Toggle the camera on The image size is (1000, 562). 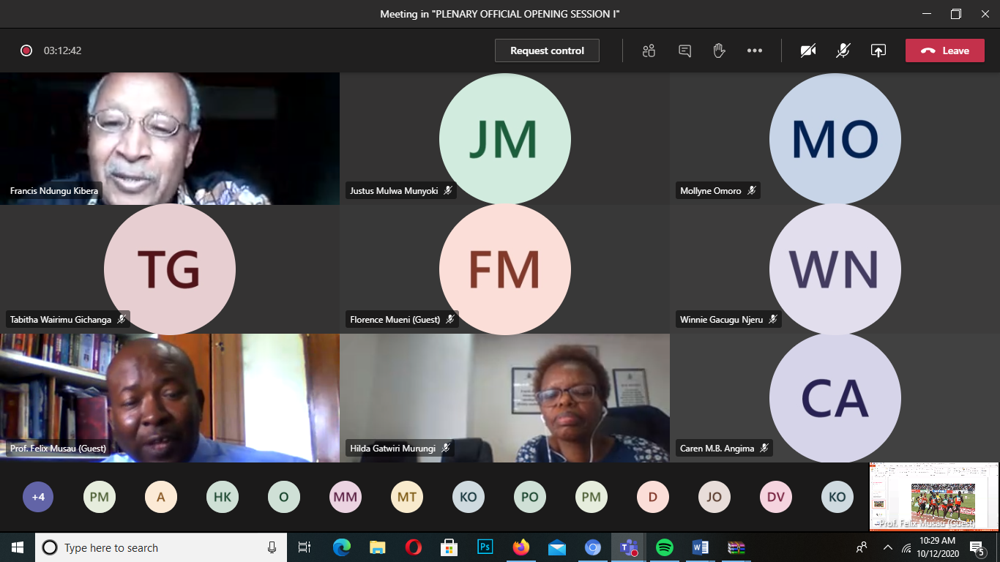(x=808, y=50)
